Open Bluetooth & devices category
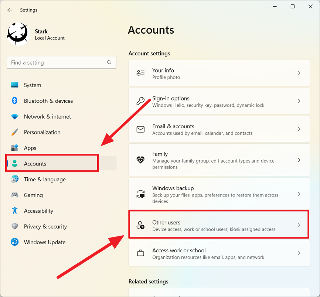 click(61, 101)
